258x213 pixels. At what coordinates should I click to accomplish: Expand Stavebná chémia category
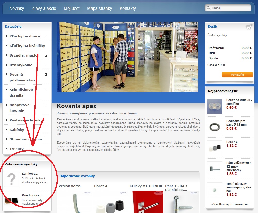[46, 139]
